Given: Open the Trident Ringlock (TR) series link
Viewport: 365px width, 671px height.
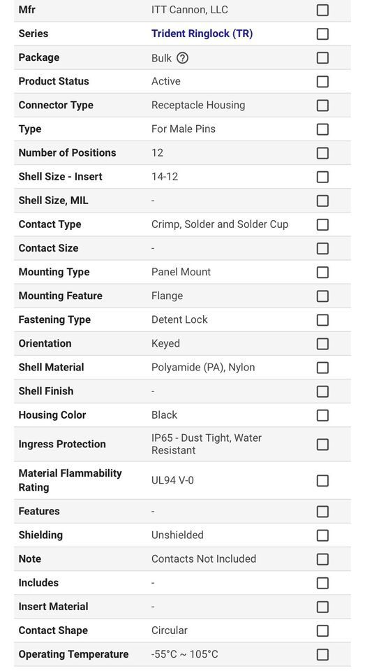Looking at the screenshot, I should coord(202,34).
